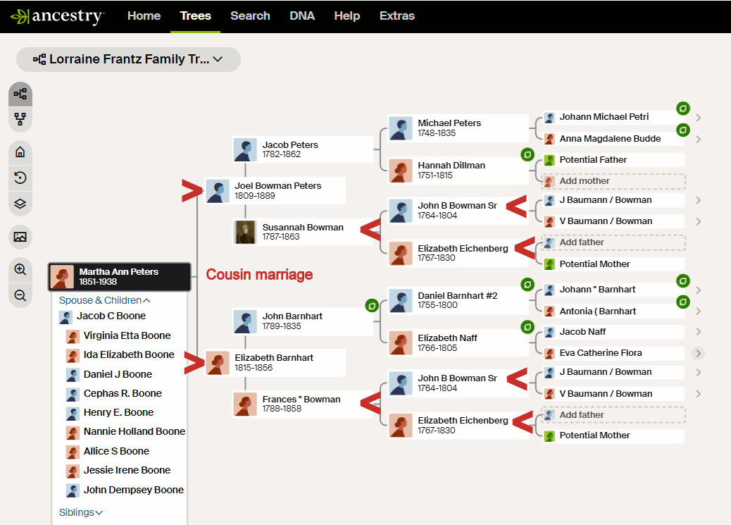This screenshot has height=525, width=731.
Task: Open the DNA menu item
Action: pyautogui.click(x=302, y=16)
